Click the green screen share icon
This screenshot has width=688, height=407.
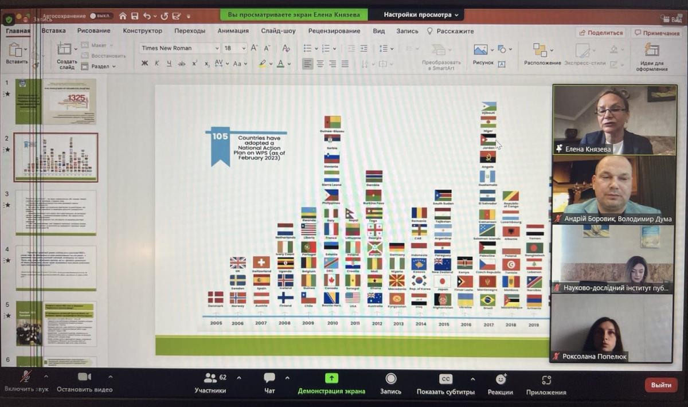(x=331, y=378)
